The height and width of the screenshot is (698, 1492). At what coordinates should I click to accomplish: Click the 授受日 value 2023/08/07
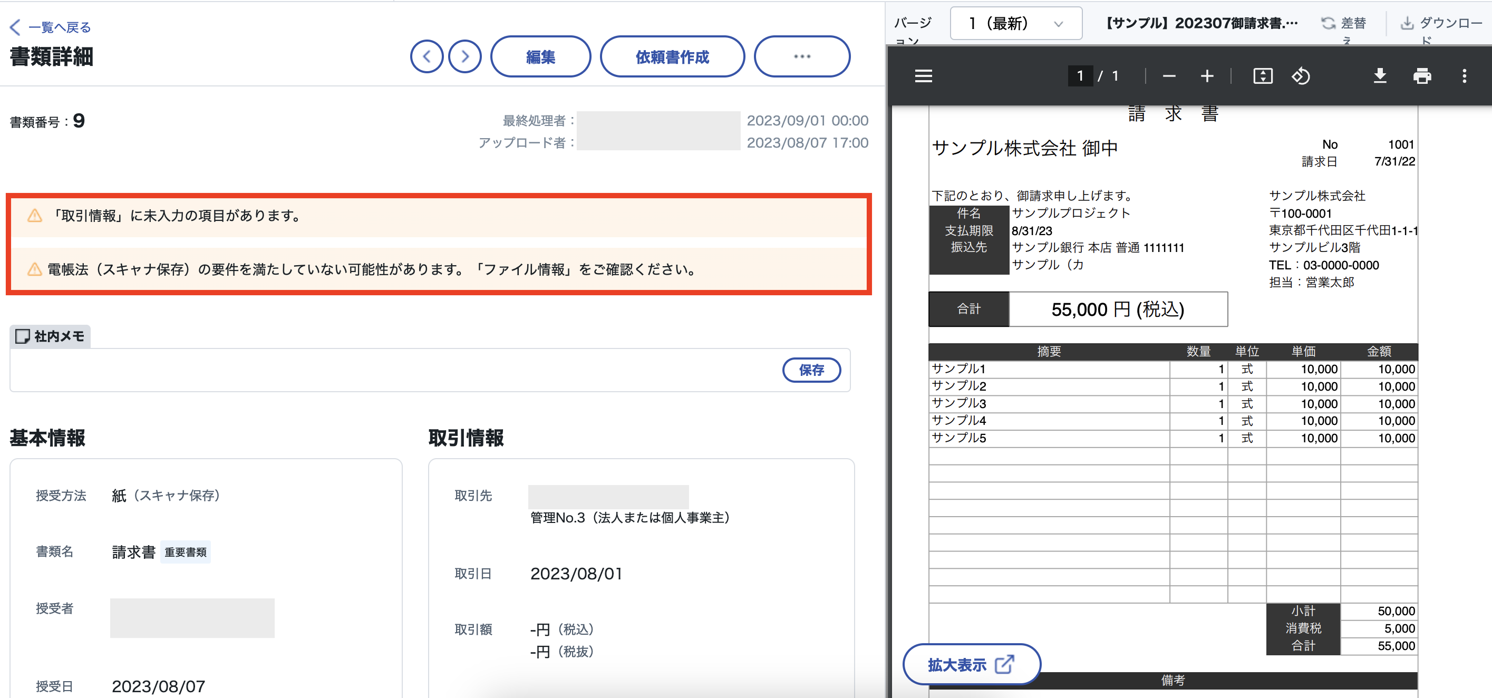point(158,686)
